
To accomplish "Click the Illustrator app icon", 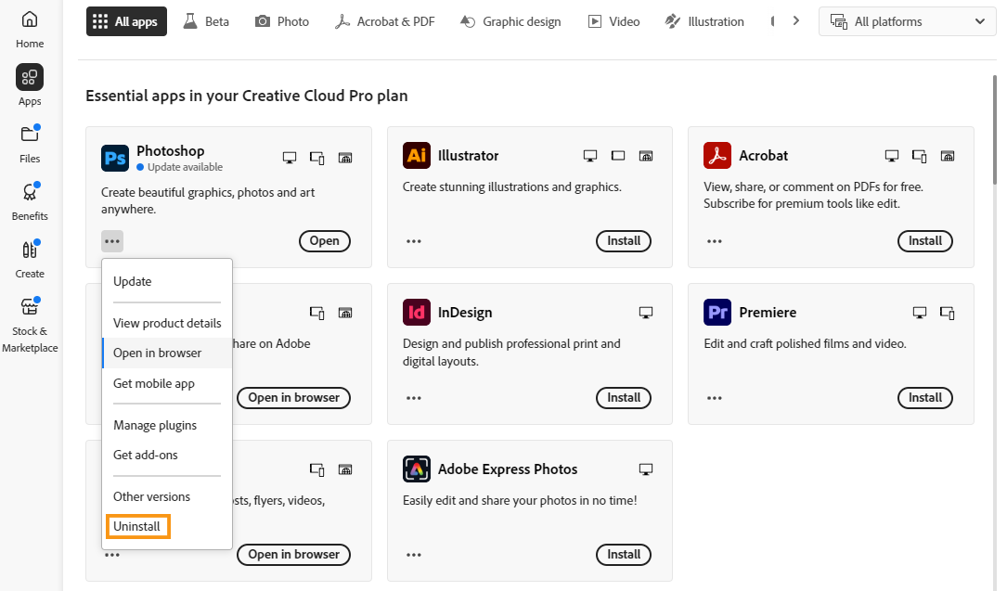I will (x=417, y=156).
